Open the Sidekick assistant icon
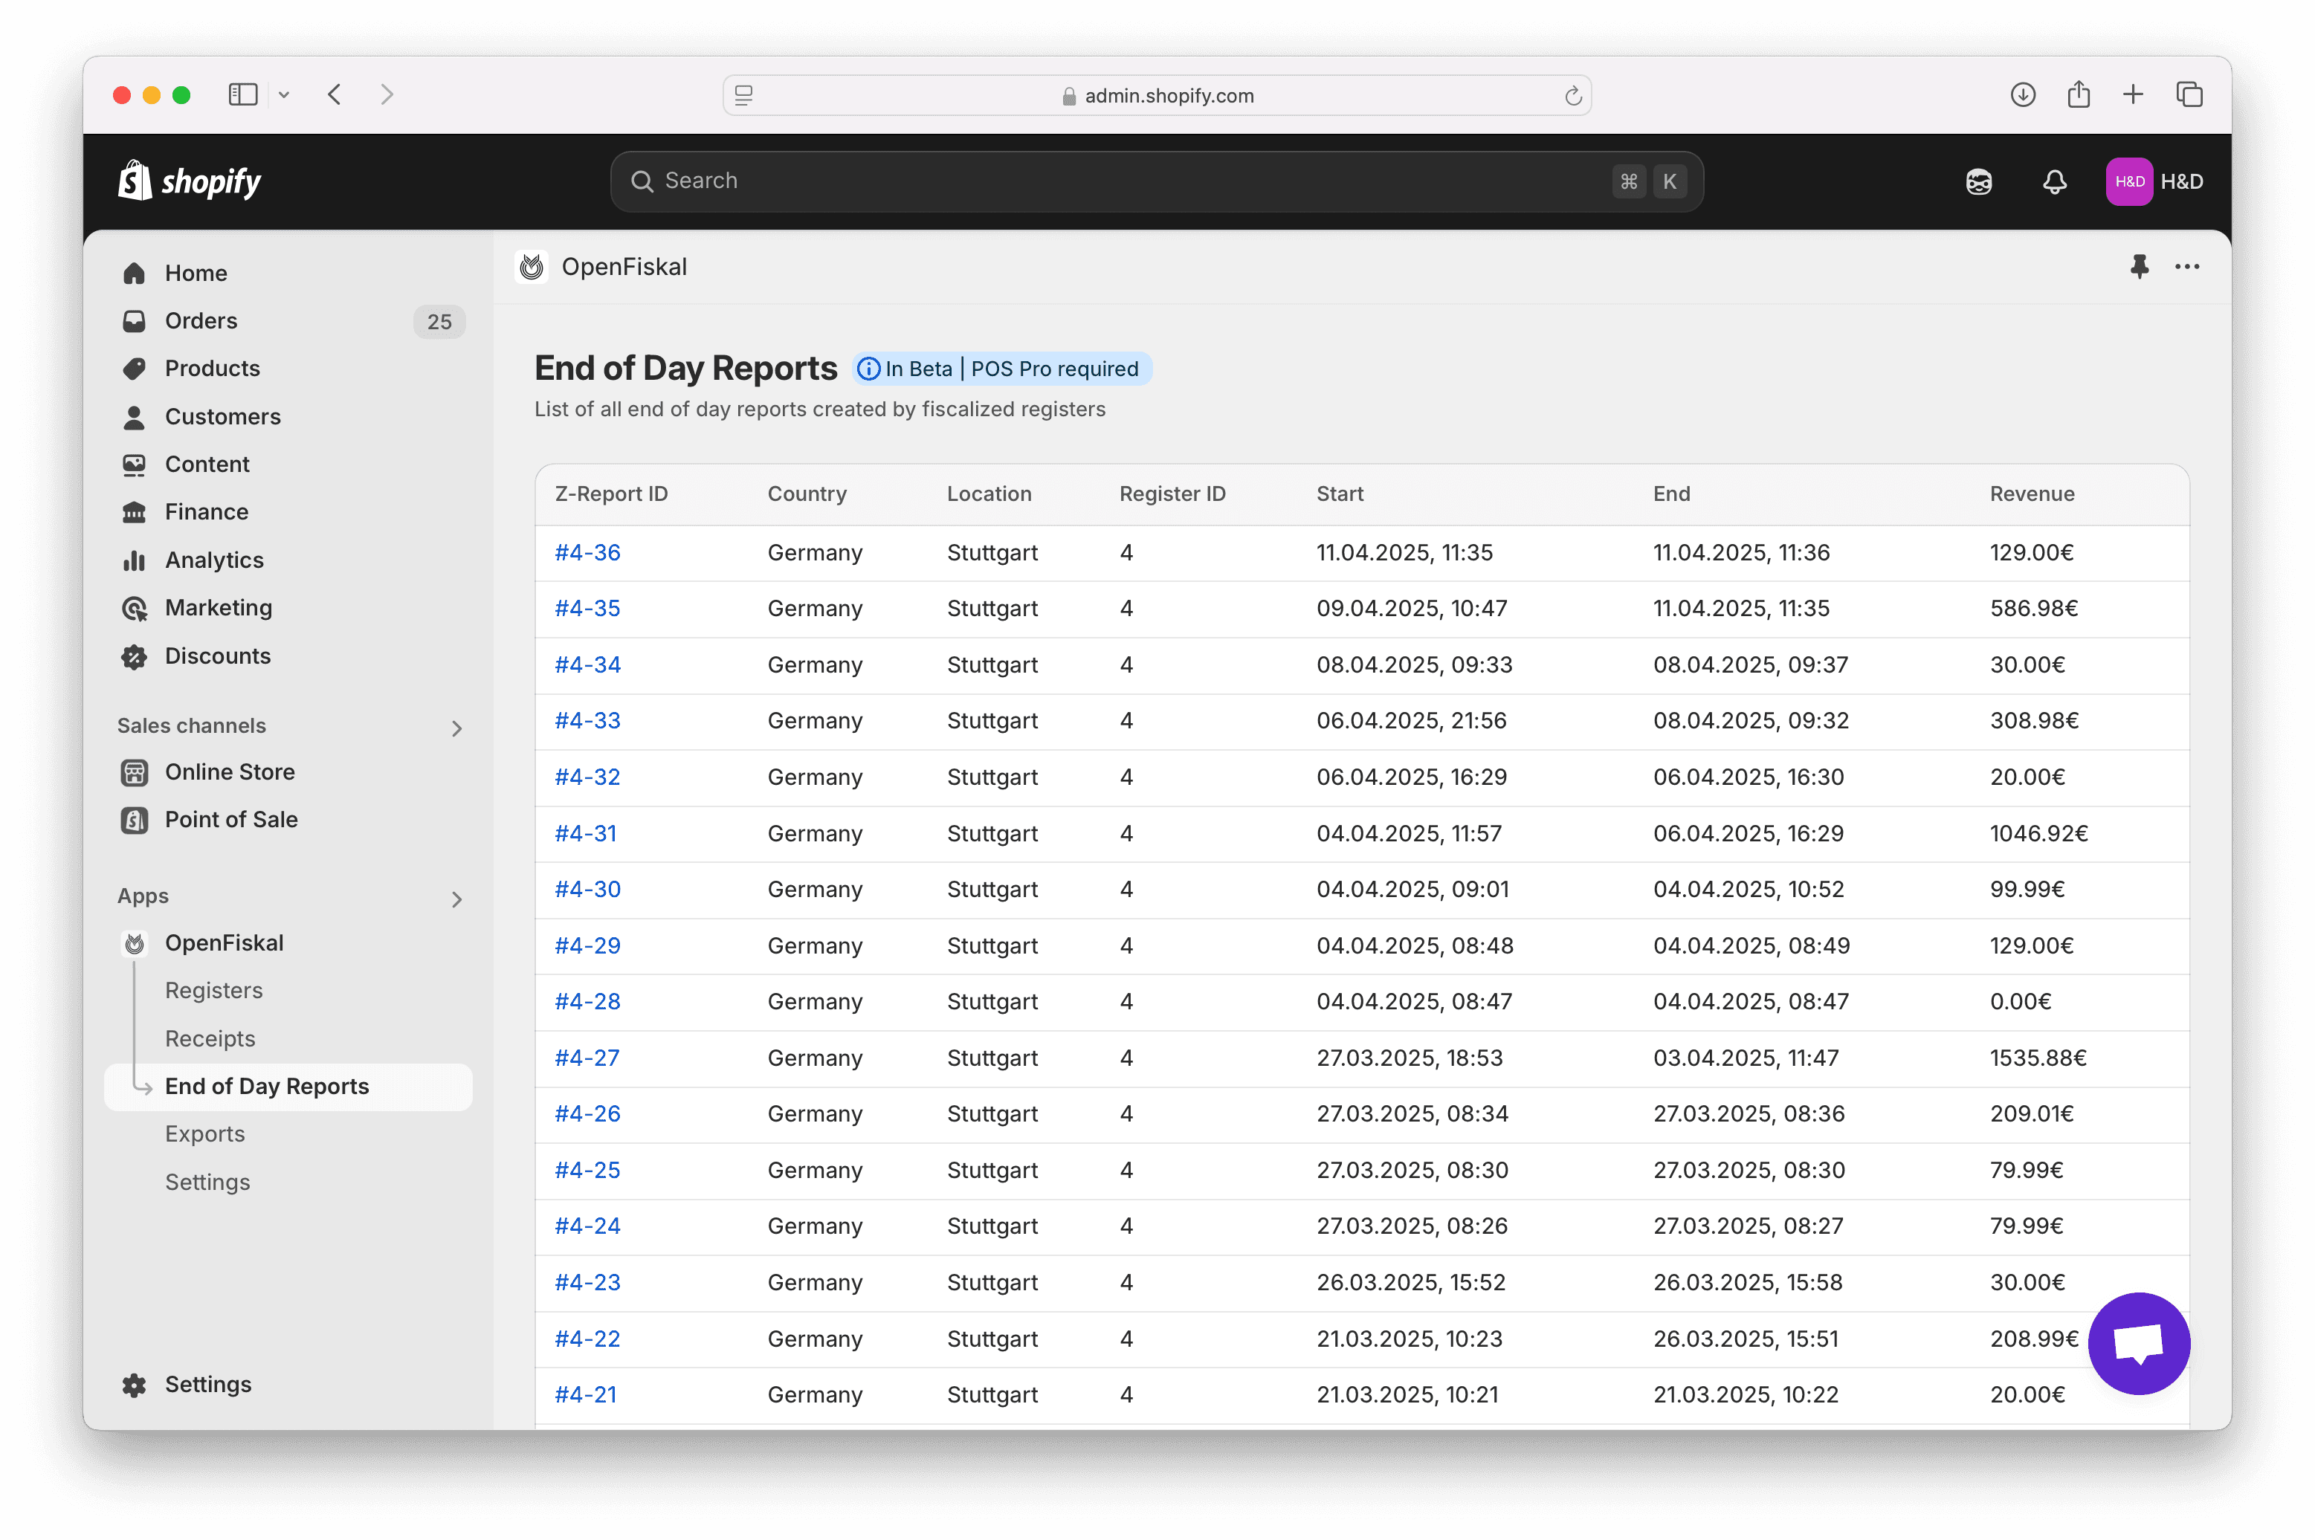2315x1540 pixels. [1978, 181]
